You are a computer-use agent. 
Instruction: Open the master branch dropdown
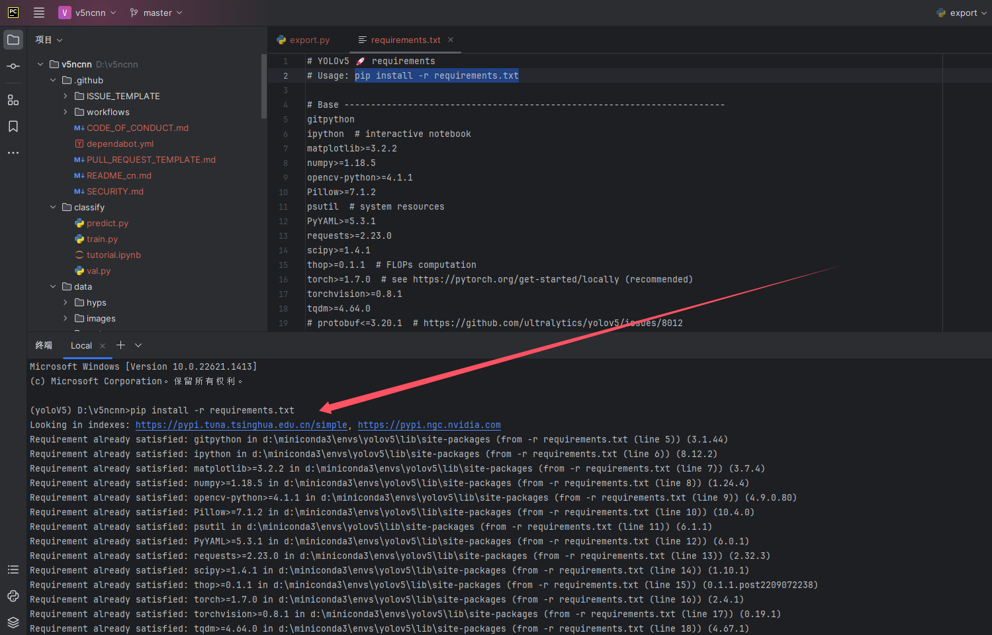click(x=156, y=12)
